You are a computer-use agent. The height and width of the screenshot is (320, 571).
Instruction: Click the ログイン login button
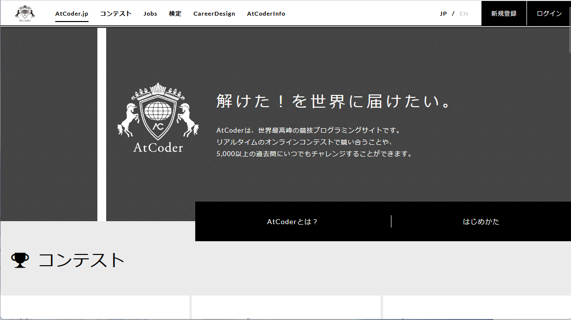click(x=549, y=14)
